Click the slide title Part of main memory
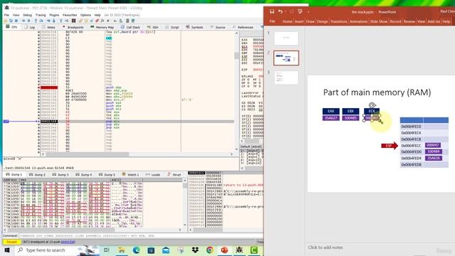 coord(377,92)
